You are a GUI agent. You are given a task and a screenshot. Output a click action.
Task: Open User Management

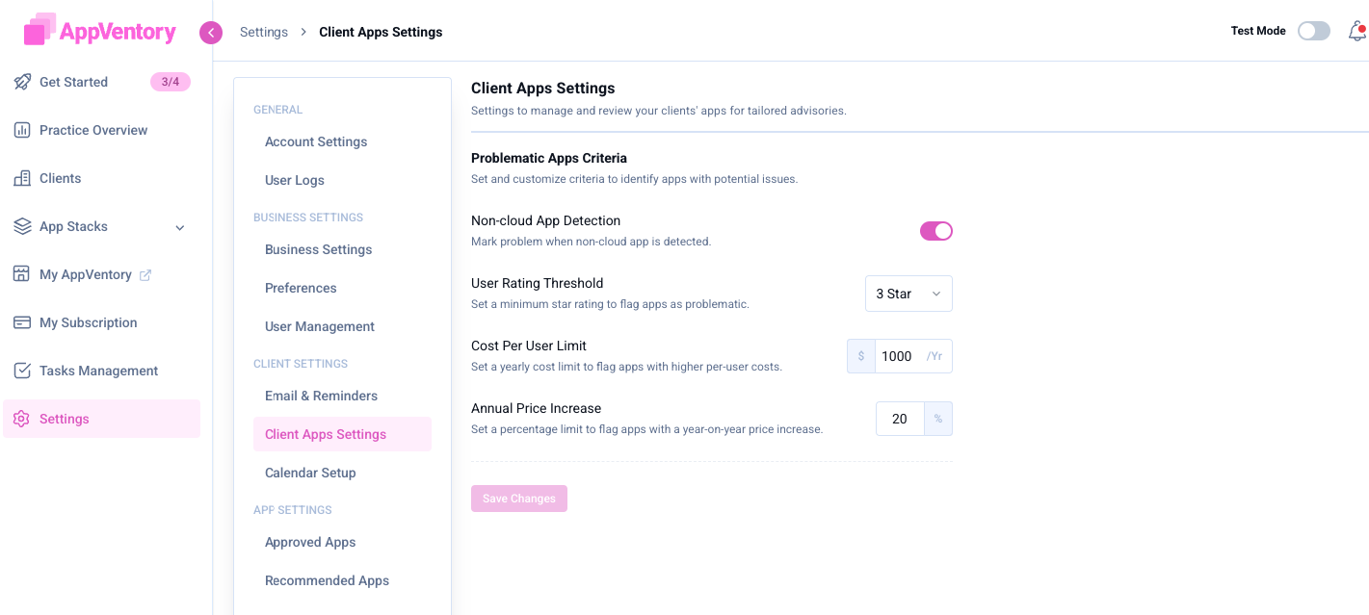click(320, 326)
